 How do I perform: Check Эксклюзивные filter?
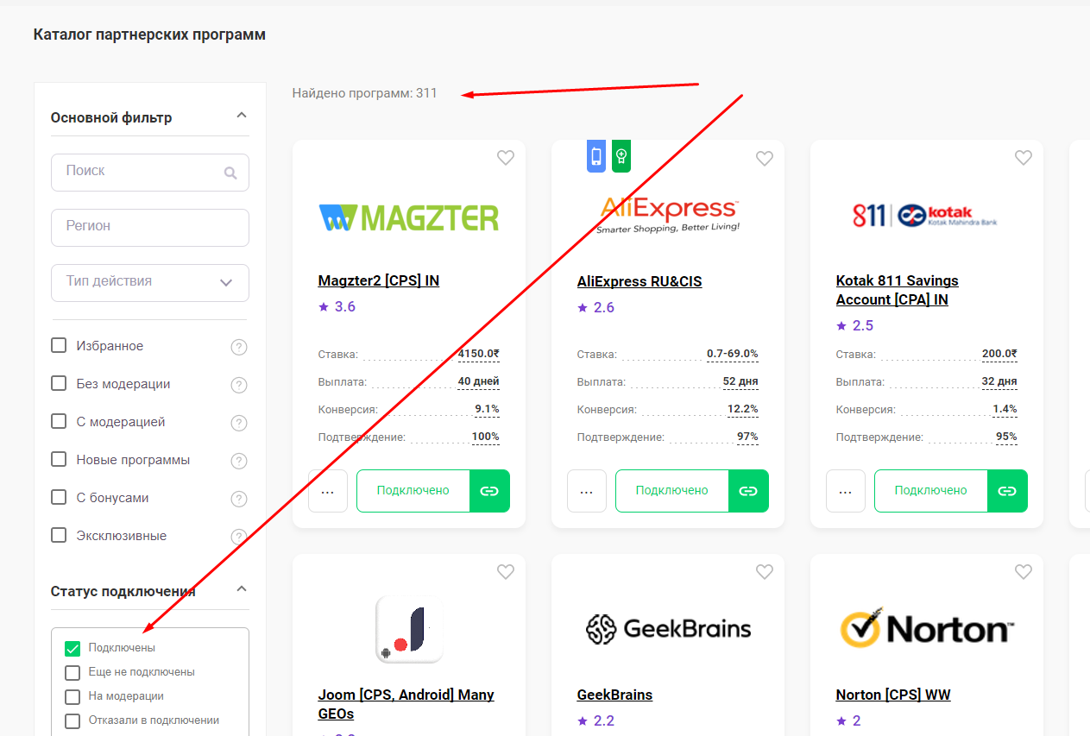pos(59,535)
